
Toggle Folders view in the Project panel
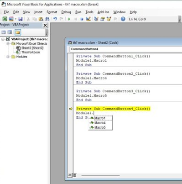pyautogui.click(x=18, y=32)
